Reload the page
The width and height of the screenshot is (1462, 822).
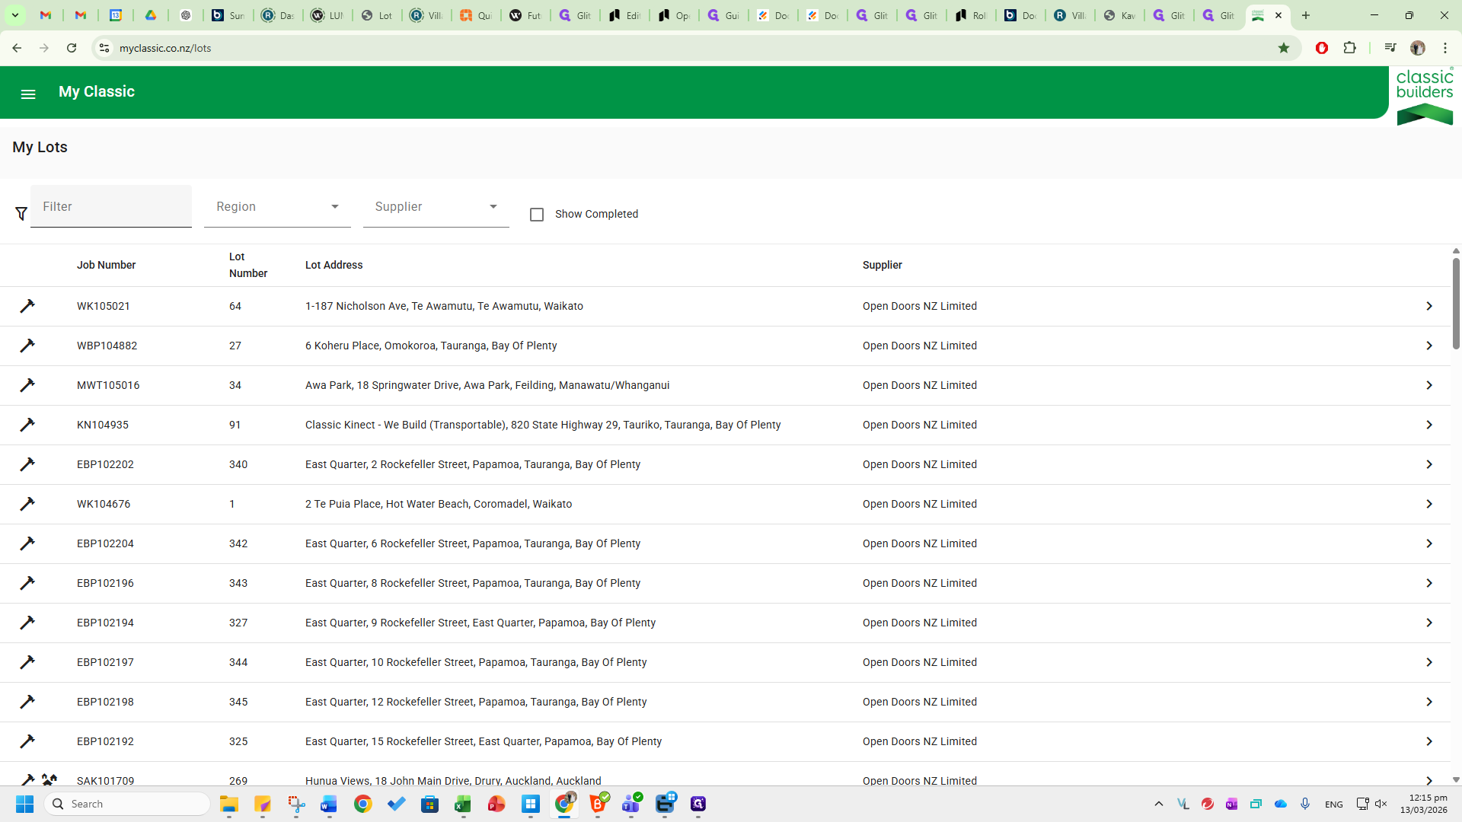(72, 48)
